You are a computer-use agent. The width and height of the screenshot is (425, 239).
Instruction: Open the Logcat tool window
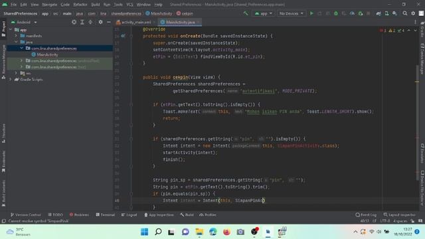point(129,214)
